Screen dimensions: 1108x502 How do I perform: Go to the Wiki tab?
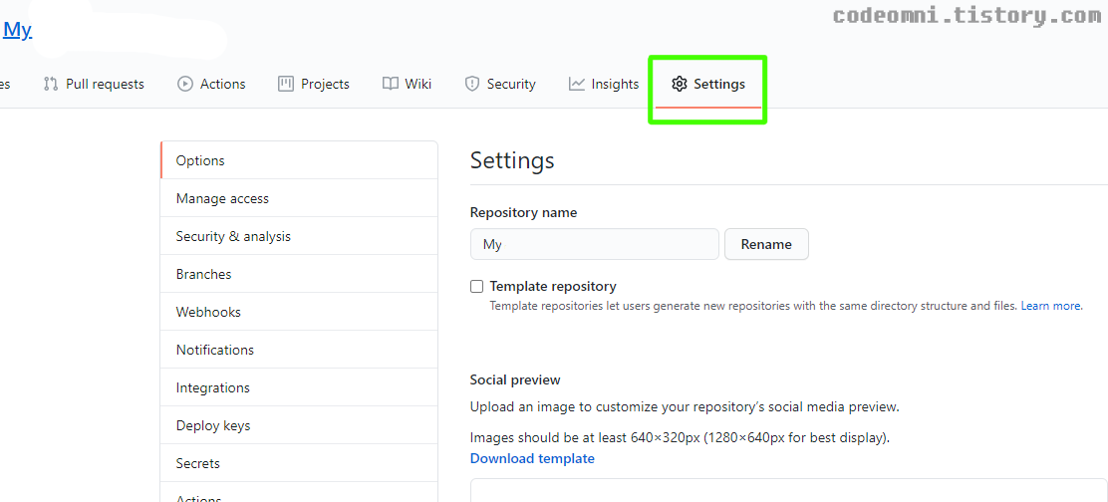point(407,84)
